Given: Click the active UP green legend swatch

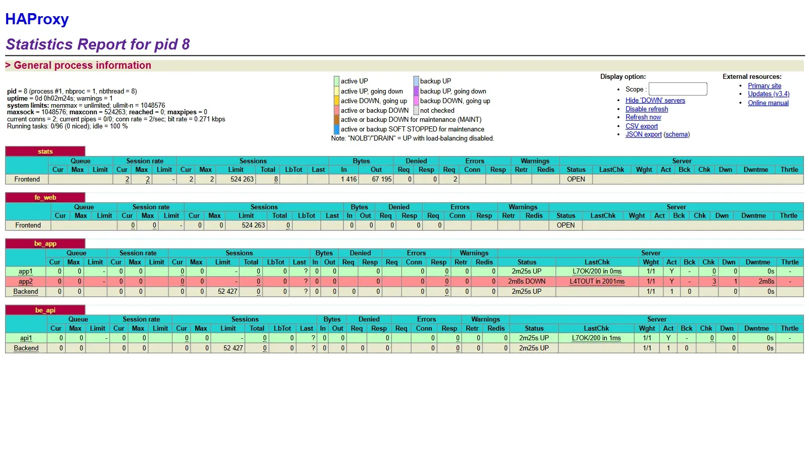Looking at the screenshot, I should 336,81.
